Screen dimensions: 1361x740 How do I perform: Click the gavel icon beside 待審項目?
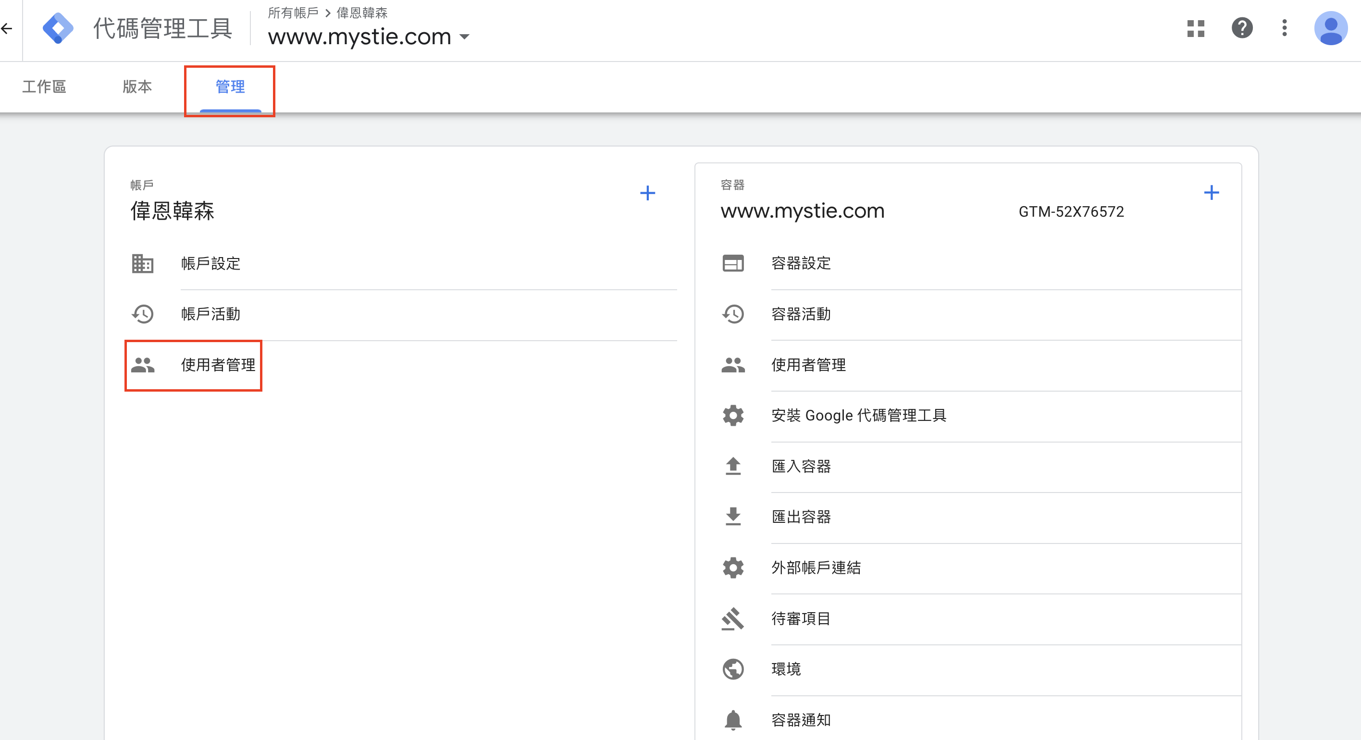click(x=733, y=618)
